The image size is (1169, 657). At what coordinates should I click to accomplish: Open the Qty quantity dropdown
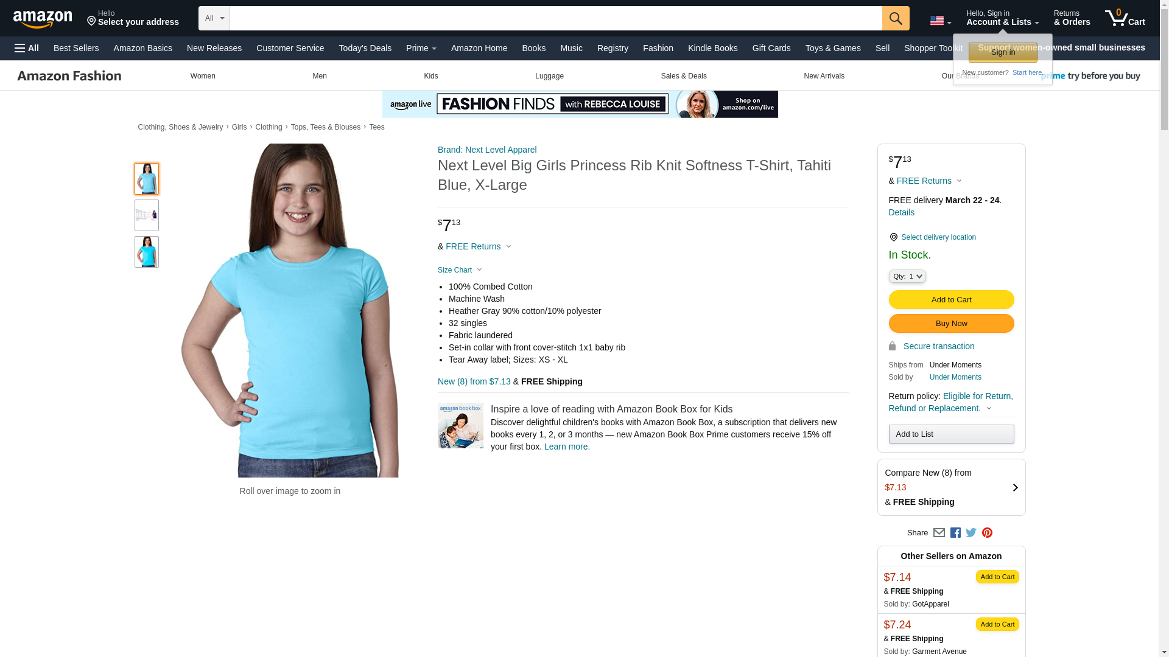point(907,276)
